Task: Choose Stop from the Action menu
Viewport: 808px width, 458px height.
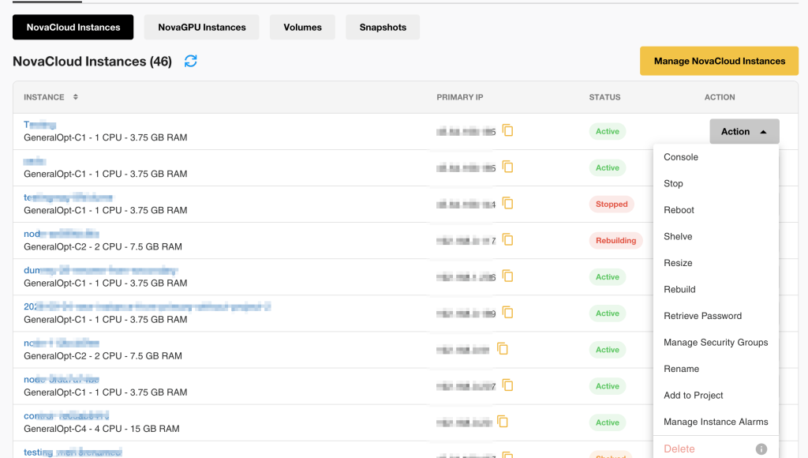Action: (x=673, y=184)
